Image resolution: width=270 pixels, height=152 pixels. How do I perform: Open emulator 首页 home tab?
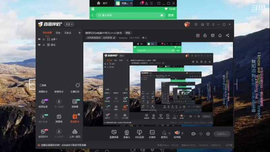click(102, 3)
